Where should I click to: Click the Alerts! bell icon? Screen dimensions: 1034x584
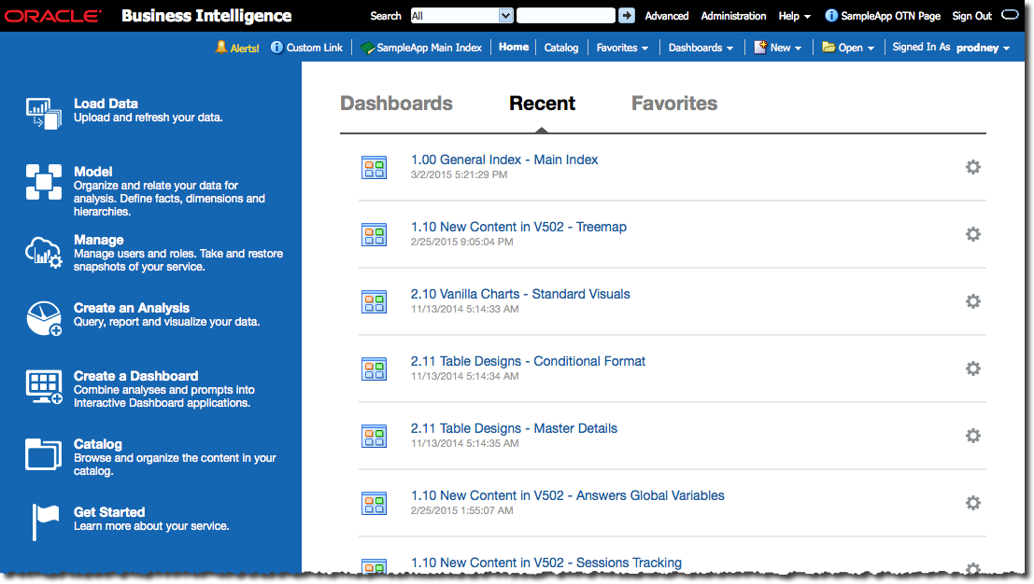pyautogui.click(x=221, y=47)
